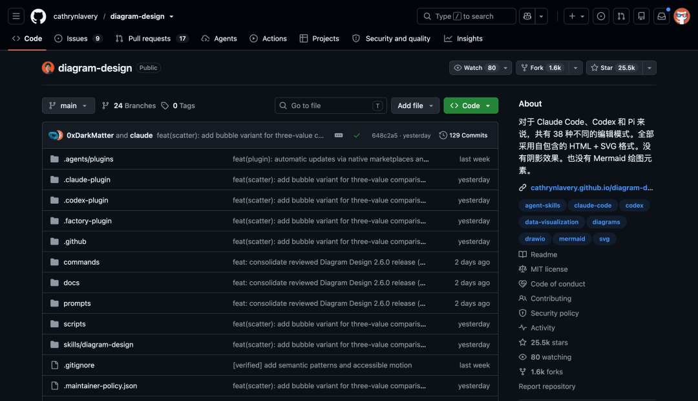Open the Insights tab
The height and width of the screenshot is (401, 698).
463,39
